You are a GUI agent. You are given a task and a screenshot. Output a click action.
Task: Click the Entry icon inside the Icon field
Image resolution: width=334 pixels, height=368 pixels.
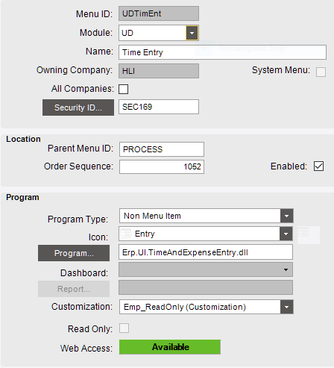coord(125,234)
